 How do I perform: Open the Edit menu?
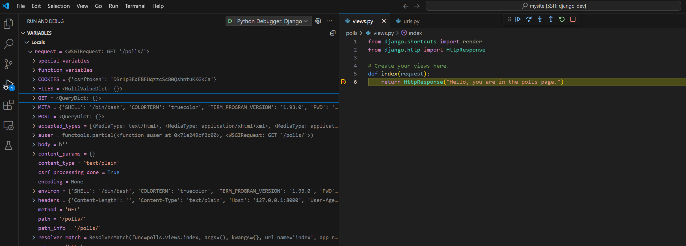point(36,6)
